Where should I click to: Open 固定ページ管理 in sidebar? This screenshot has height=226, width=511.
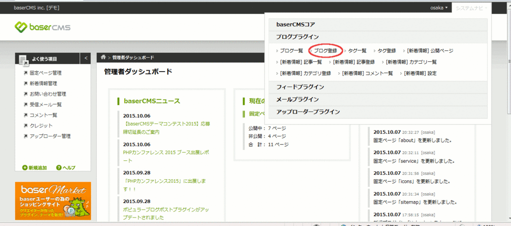coord(45,73)
